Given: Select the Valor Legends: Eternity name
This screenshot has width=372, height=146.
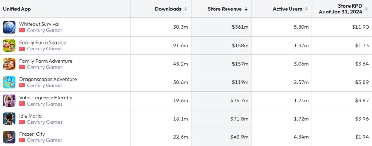Looking at the screenshot, I should [45, 98].
